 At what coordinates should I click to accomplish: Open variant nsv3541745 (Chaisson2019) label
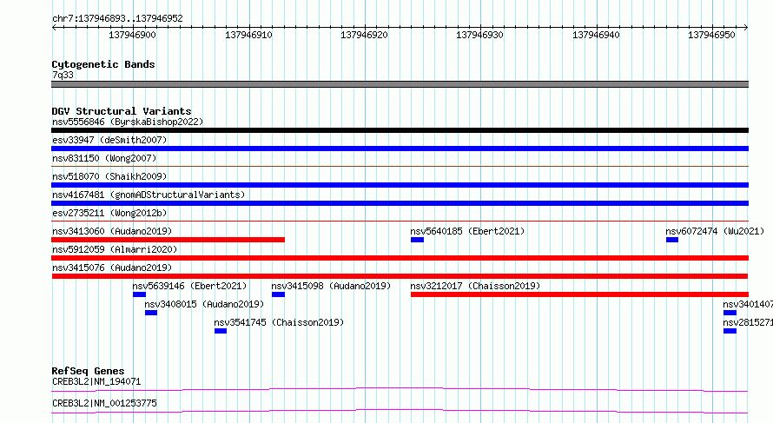click(x=279, y=322)
